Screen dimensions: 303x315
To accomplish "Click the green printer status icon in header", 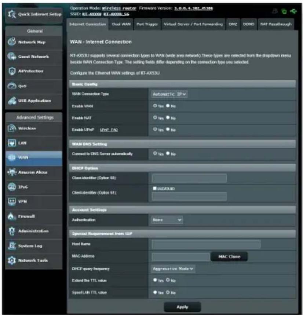I will point(284,11).
